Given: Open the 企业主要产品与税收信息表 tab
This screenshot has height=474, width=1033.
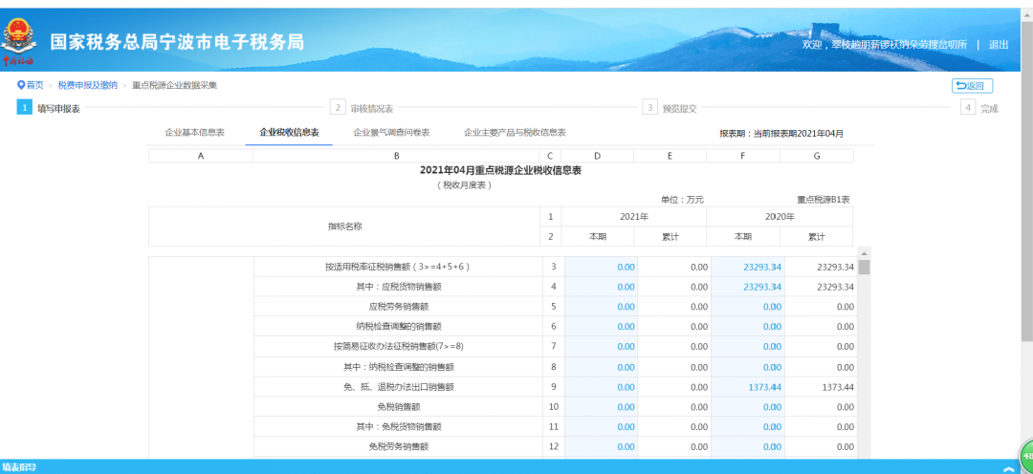Looking at the screenshot, I should [515, 132].
